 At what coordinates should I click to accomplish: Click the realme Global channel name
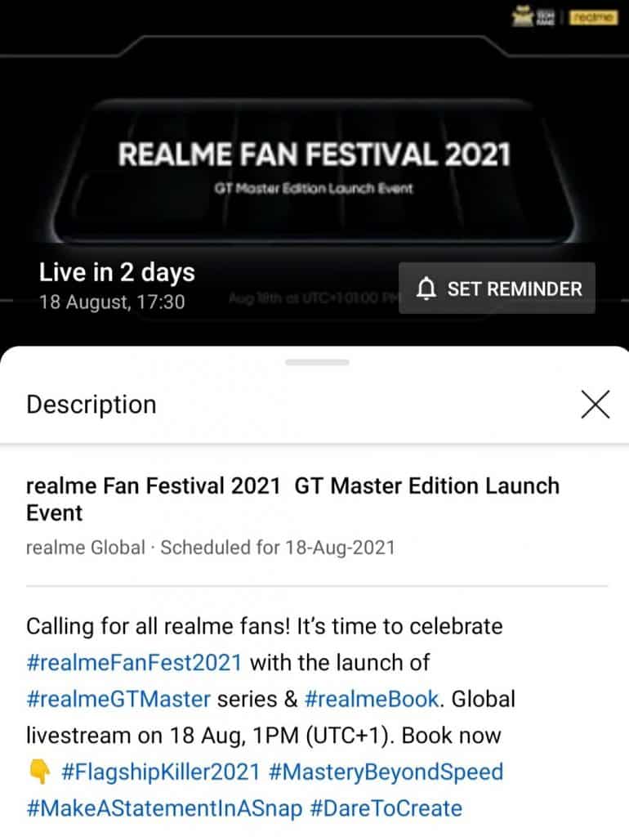click(85, 548)
